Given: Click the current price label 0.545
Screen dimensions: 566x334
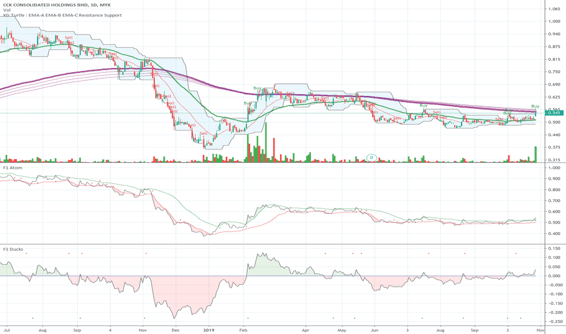Looking at the screenshot, I should coord(554,113).
